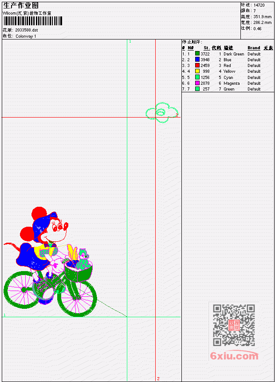Select the Magenta description text
The width and height of the screenshot is (275, 382).
(232, 83)
